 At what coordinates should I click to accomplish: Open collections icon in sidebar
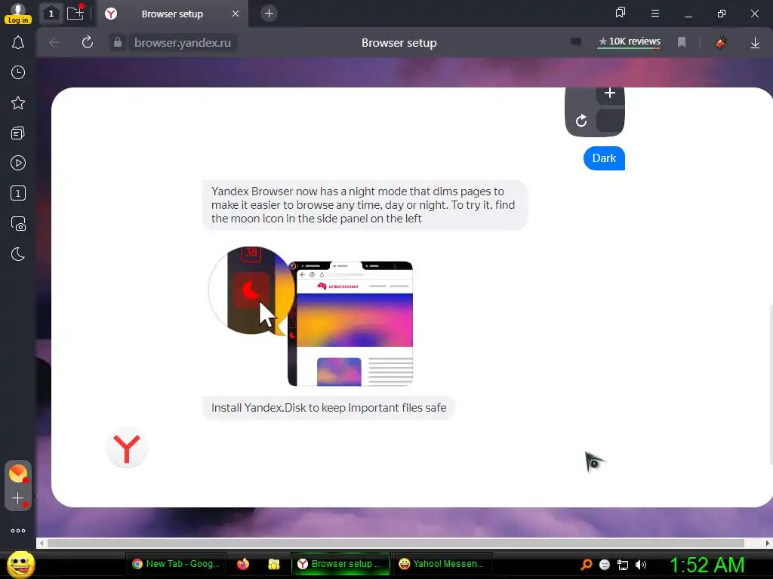click(18, 133)
